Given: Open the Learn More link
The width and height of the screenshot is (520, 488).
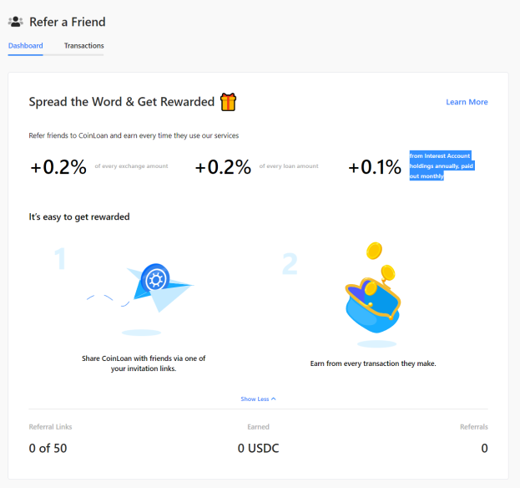Looking at the screenshot, I should 467,102.
